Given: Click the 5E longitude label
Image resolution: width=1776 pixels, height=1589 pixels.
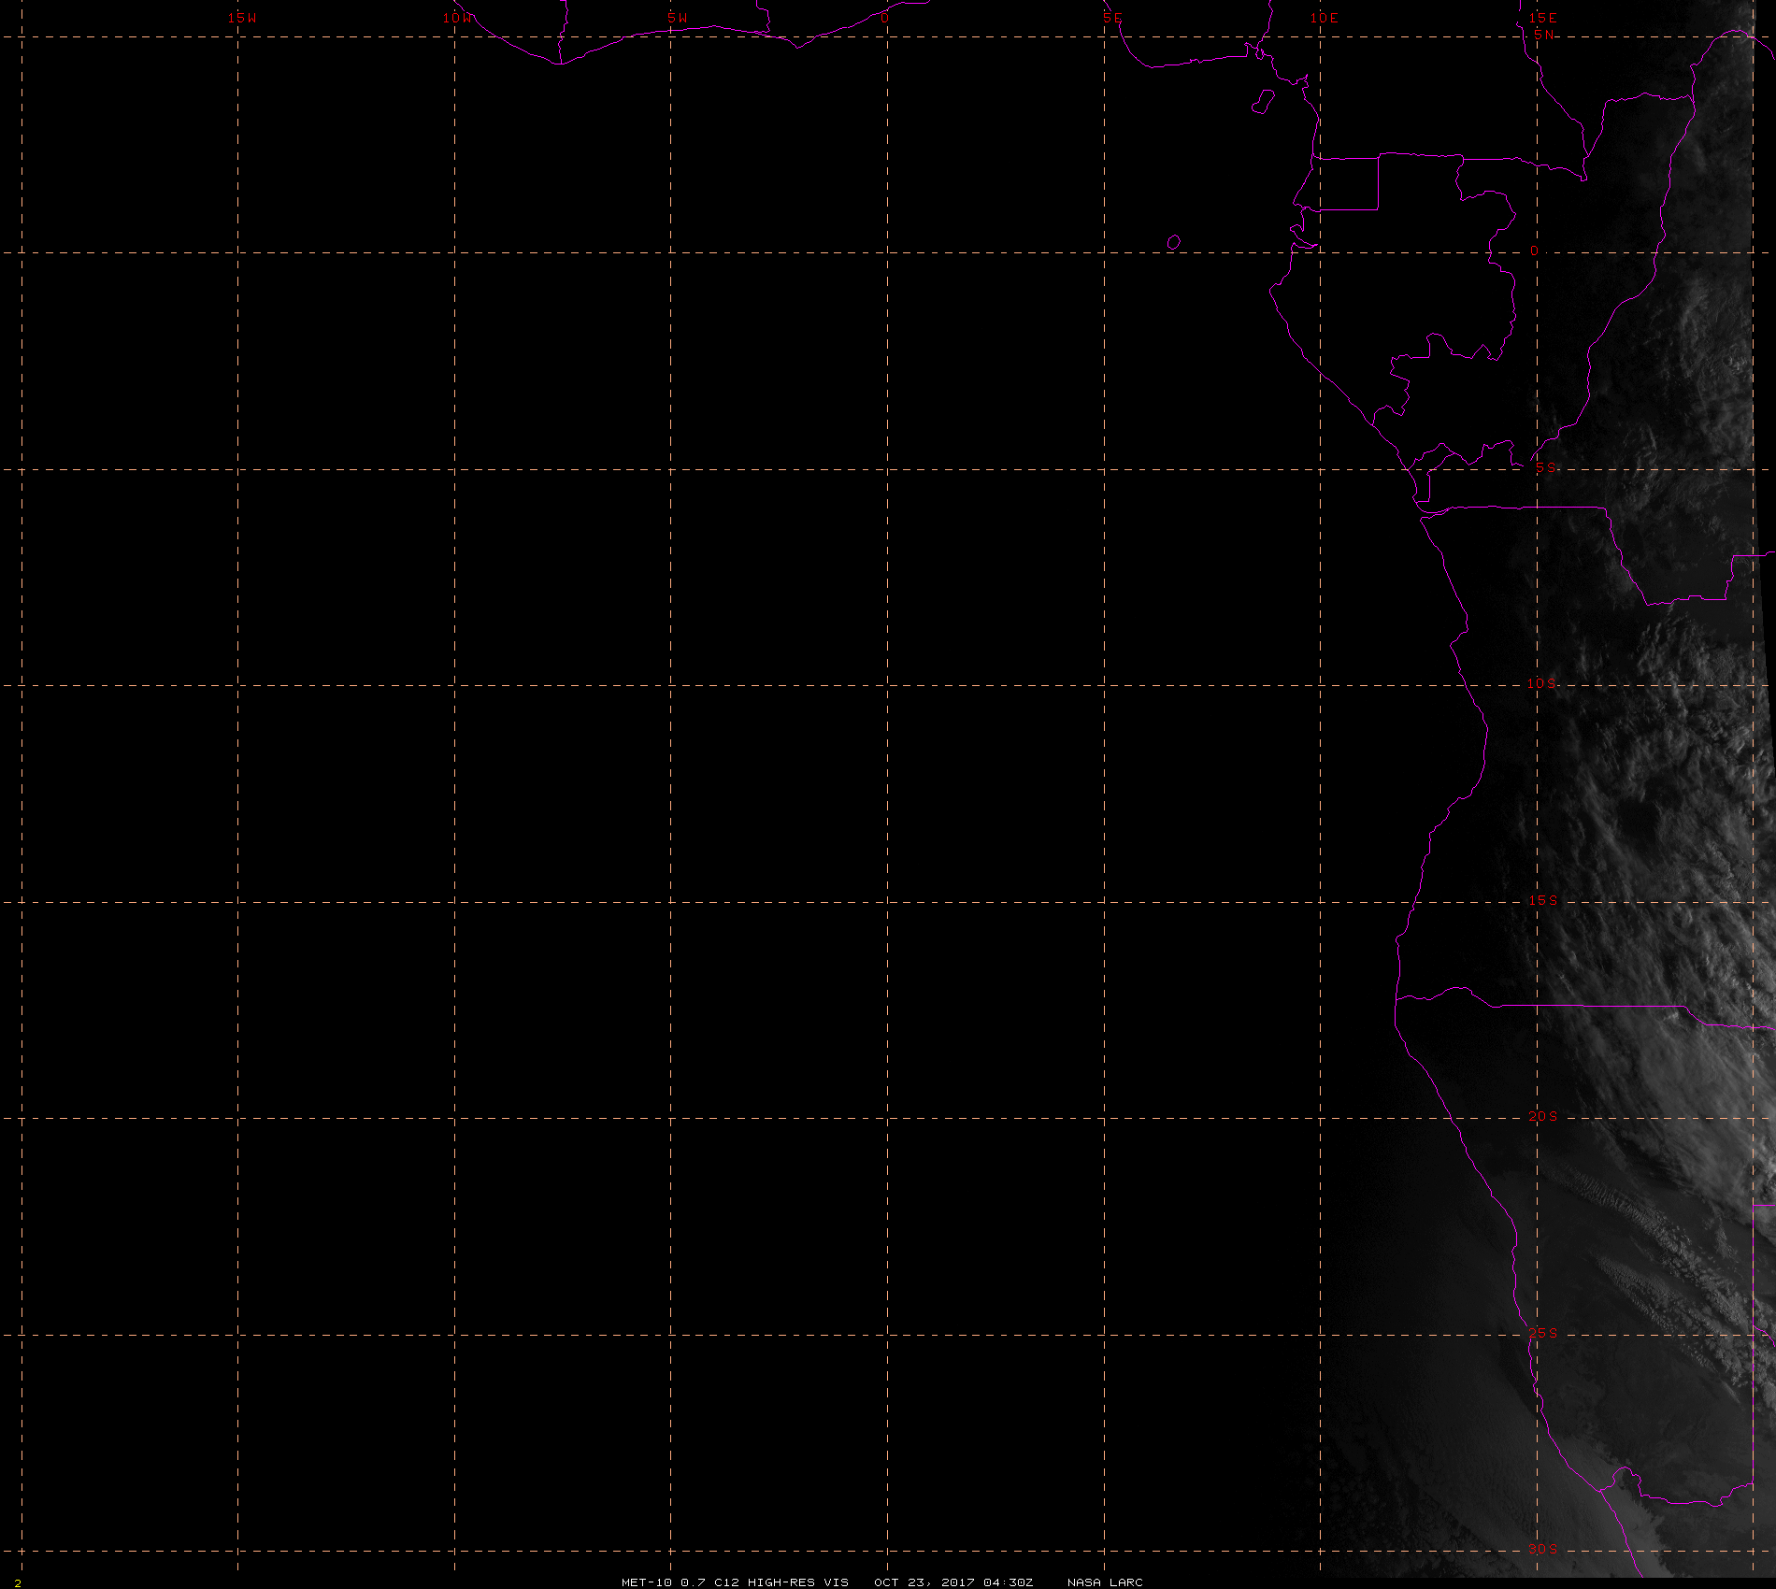Looking at the screenshot, I should [x=1112, y=18].
